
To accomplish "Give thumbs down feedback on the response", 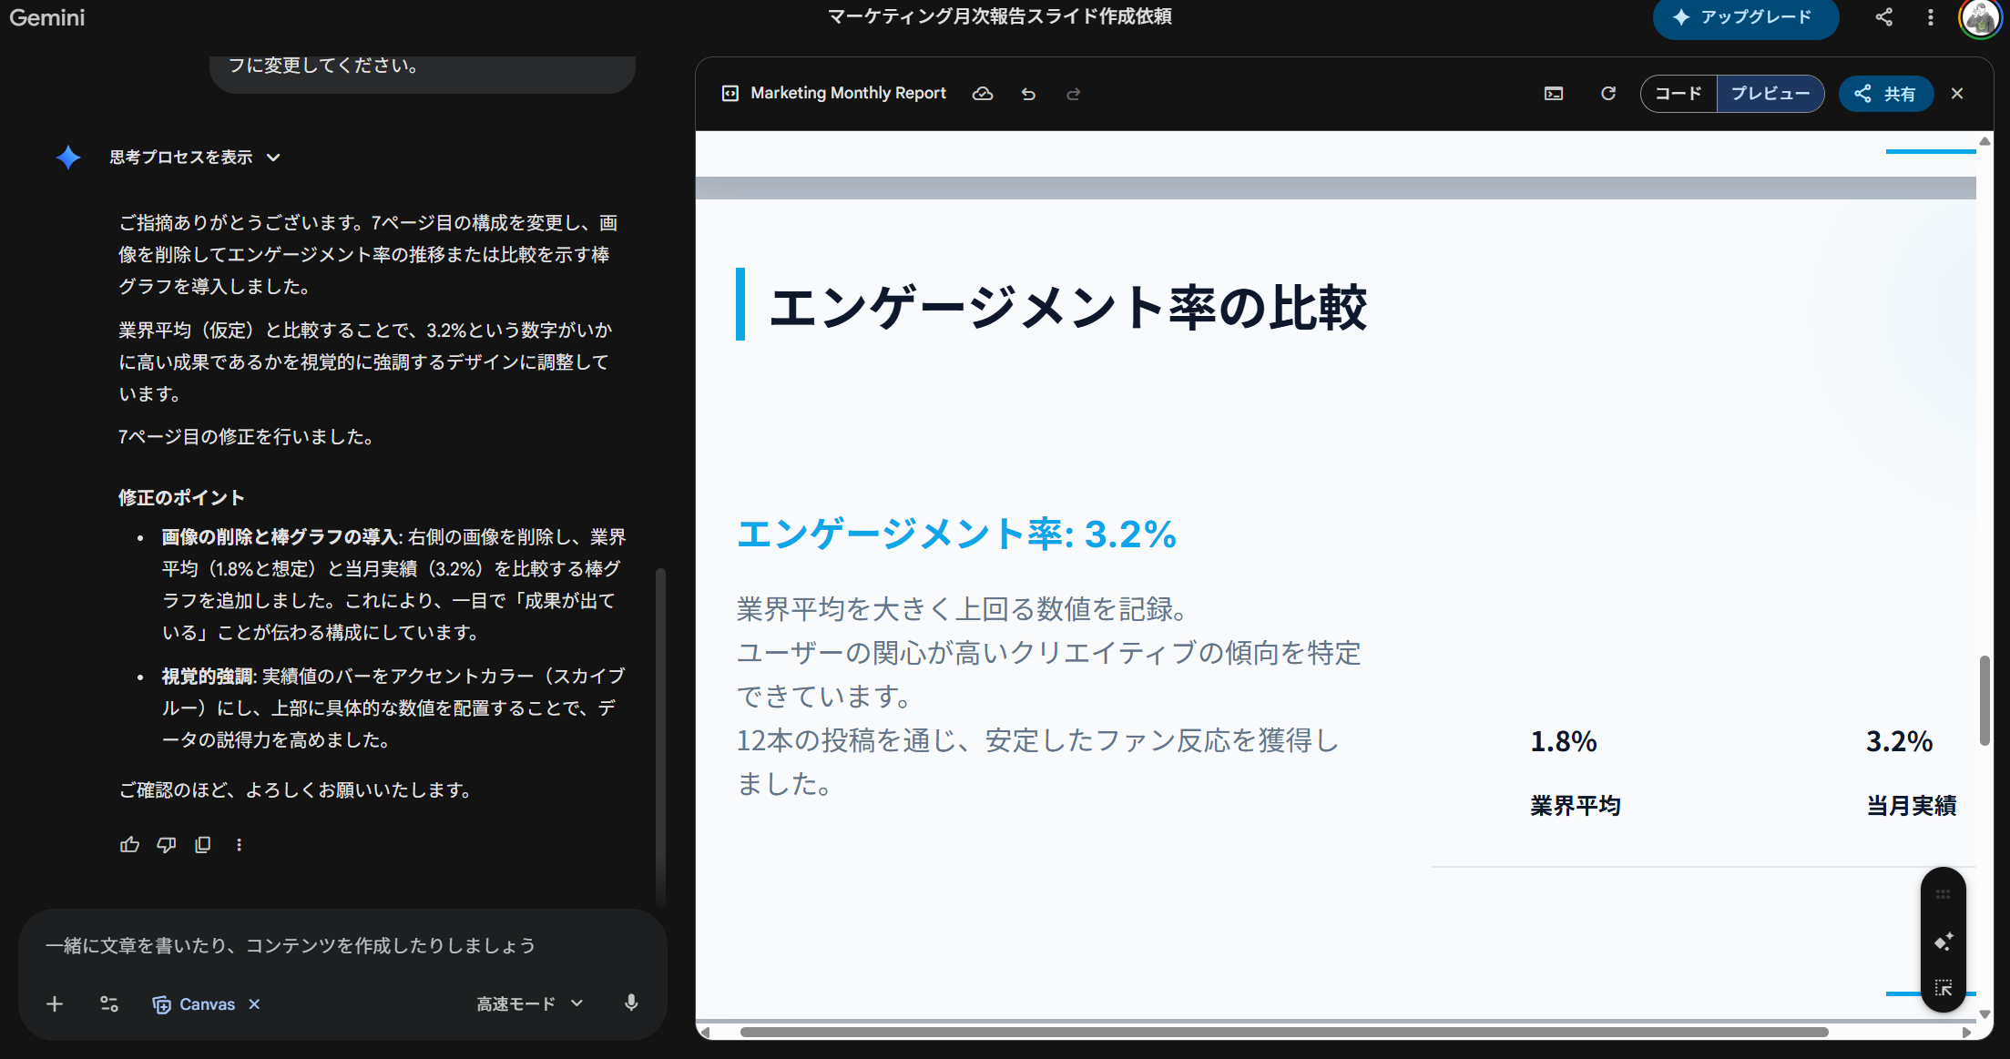I will click(x=166, y=845).
